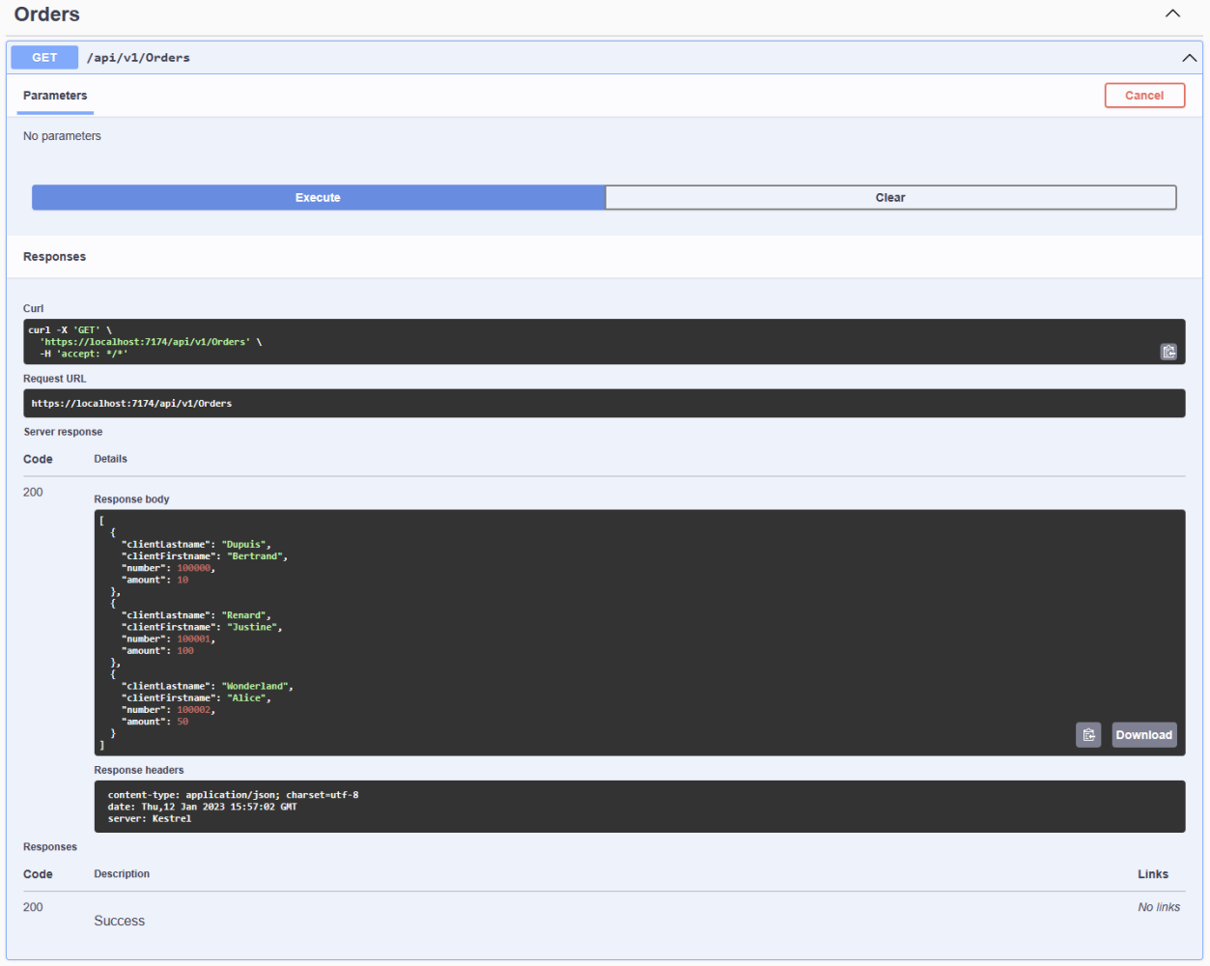Select the Parameters tab

[55, 96]
